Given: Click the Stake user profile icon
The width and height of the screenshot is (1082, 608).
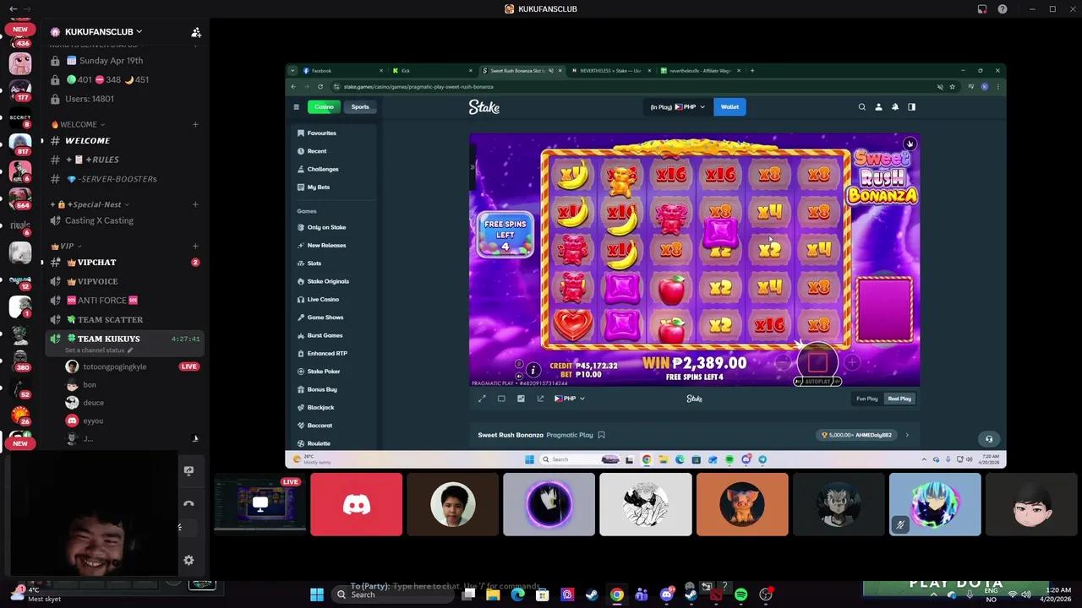Looking at the screenshot, I should (878, 106).
